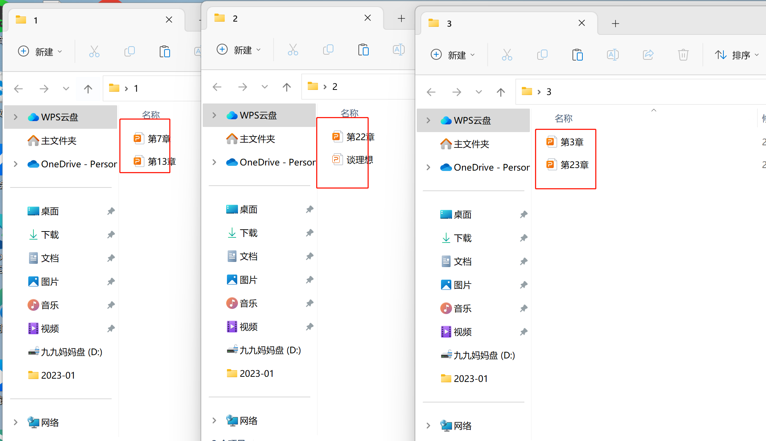Click the cut scissors icon in window 1
Image resolution: width=766 pixels, height=441 pixels.
tap(94, 52)
